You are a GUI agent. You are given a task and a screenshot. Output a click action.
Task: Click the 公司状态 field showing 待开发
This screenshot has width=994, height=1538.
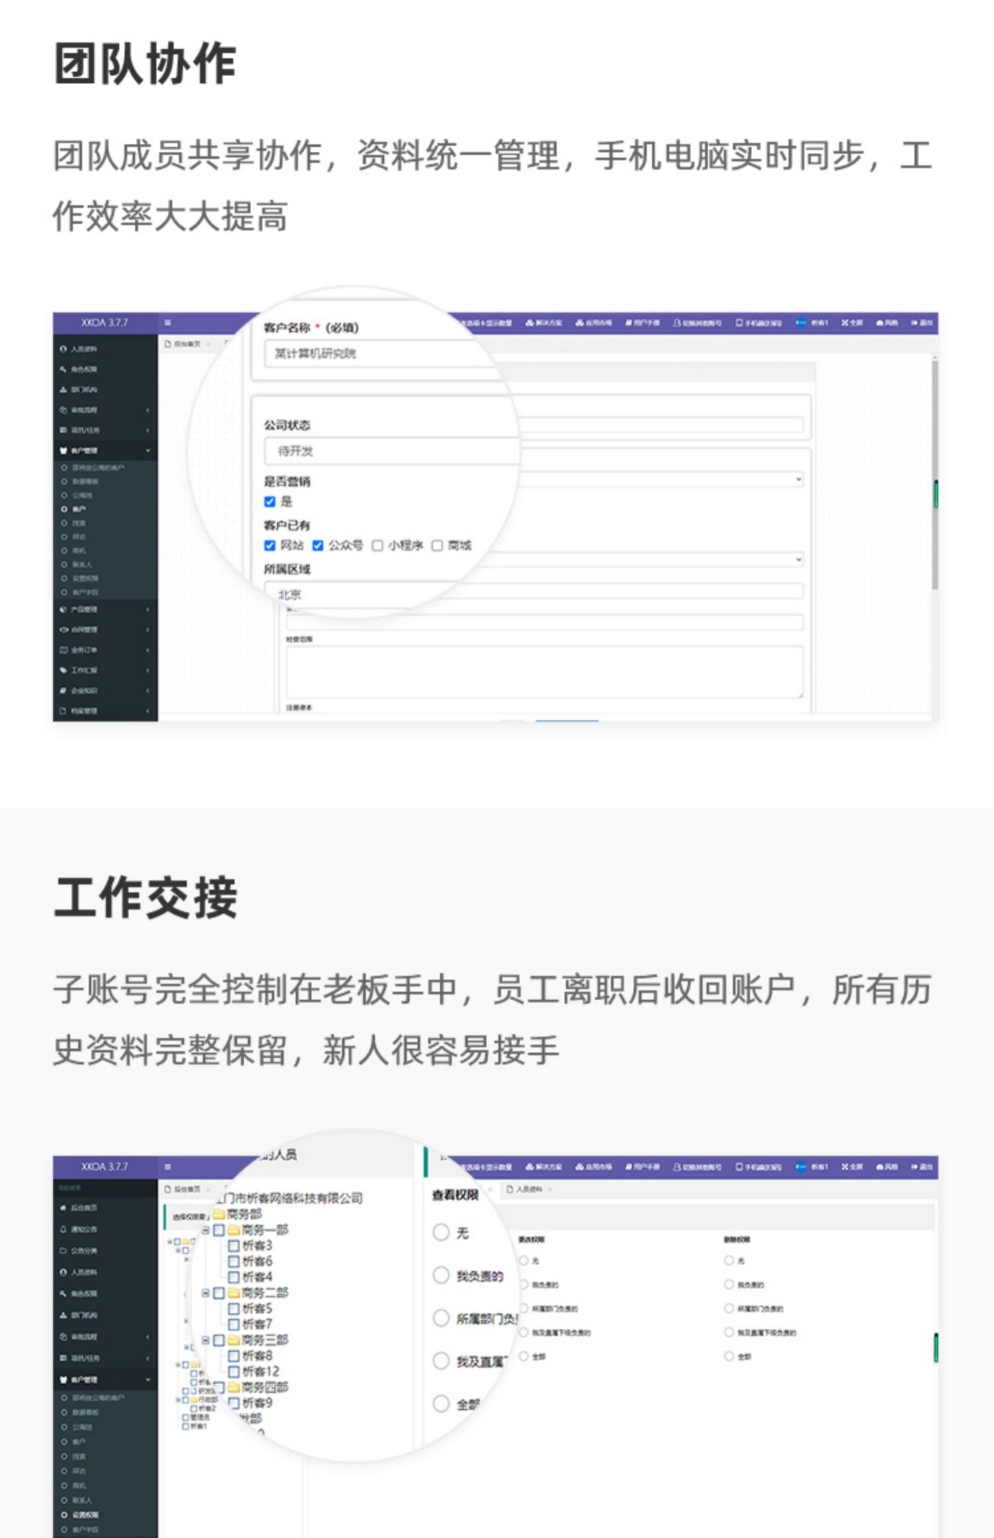pyautogui.click(x=391, y=451)
